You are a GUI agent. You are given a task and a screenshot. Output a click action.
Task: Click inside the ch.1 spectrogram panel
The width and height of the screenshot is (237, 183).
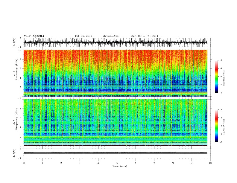116,73
